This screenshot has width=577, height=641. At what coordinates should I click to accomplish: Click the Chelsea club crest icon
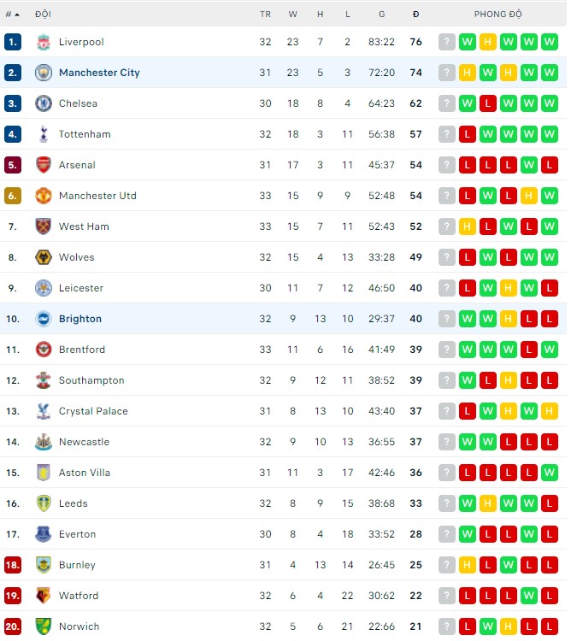click(x=43, y=103)
